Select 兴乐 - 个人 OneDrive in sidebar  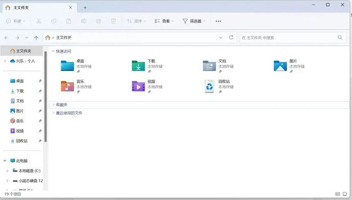click(22, 61)
